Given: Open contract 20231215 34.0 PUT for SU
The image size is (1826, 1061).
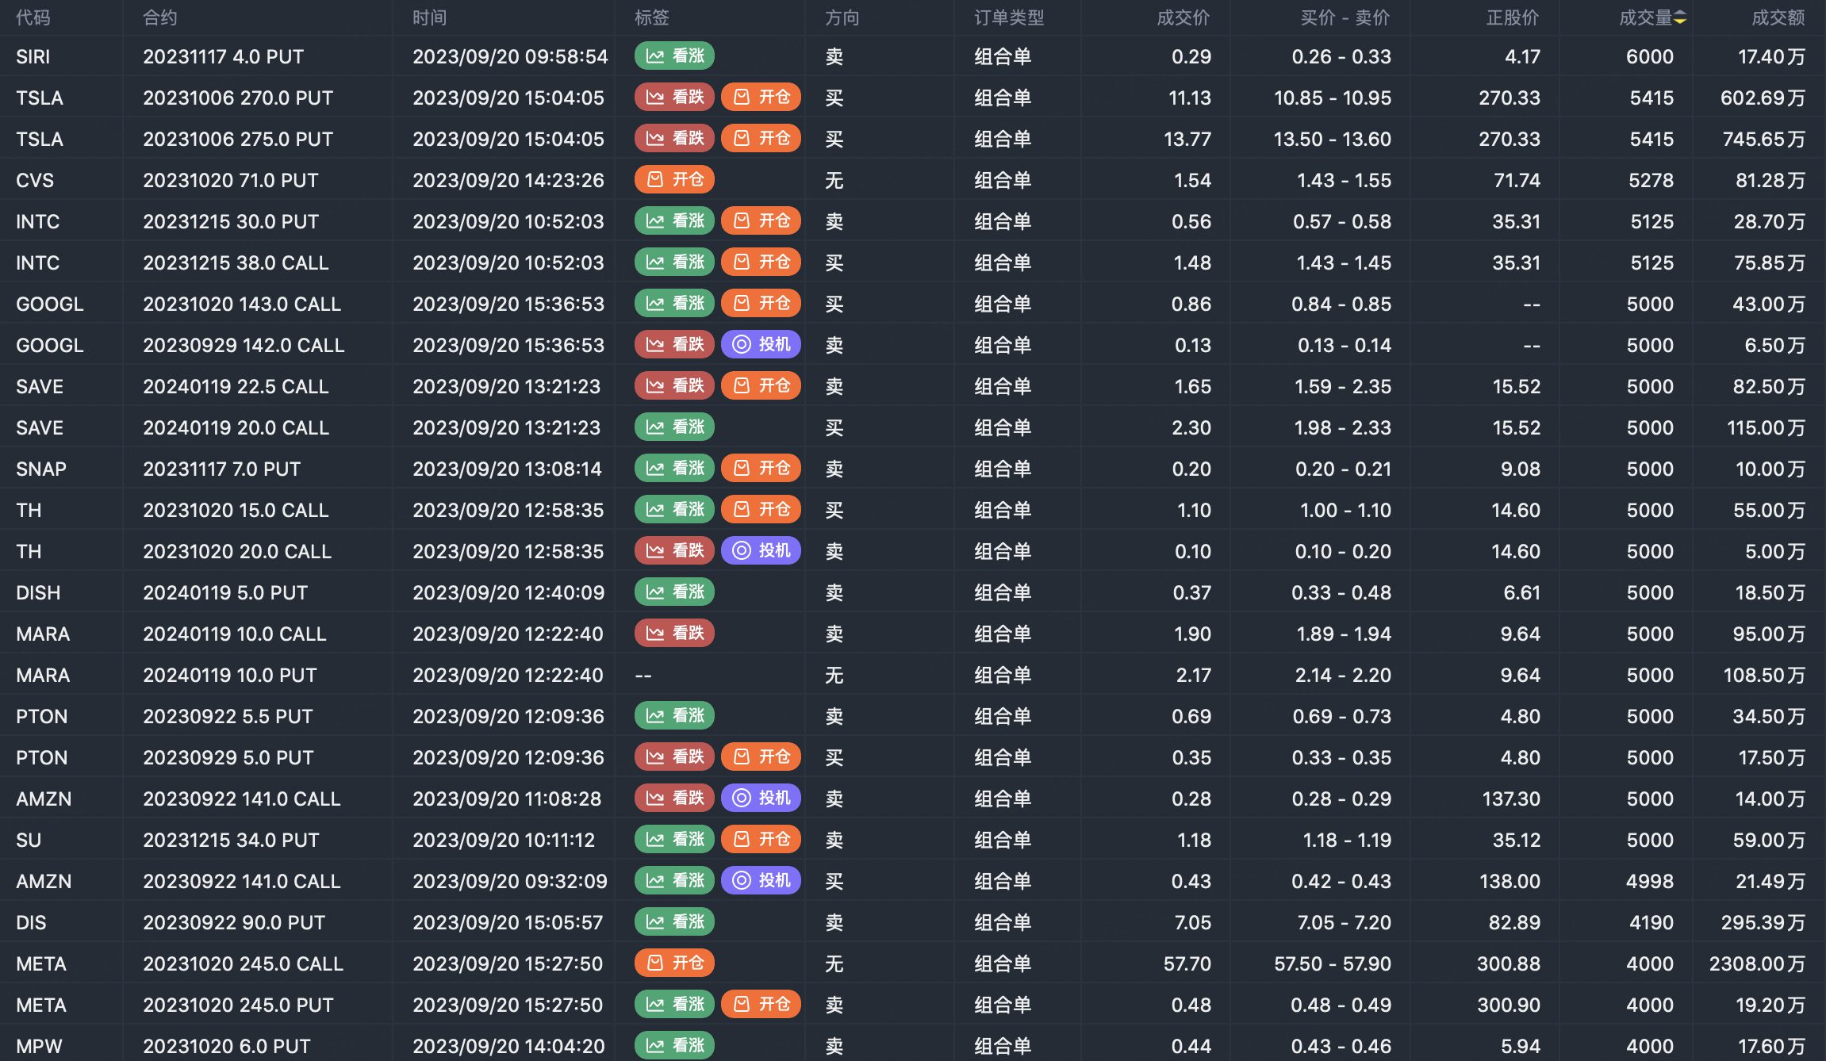Looking at the screenshot, I should [x=231, y=840].
